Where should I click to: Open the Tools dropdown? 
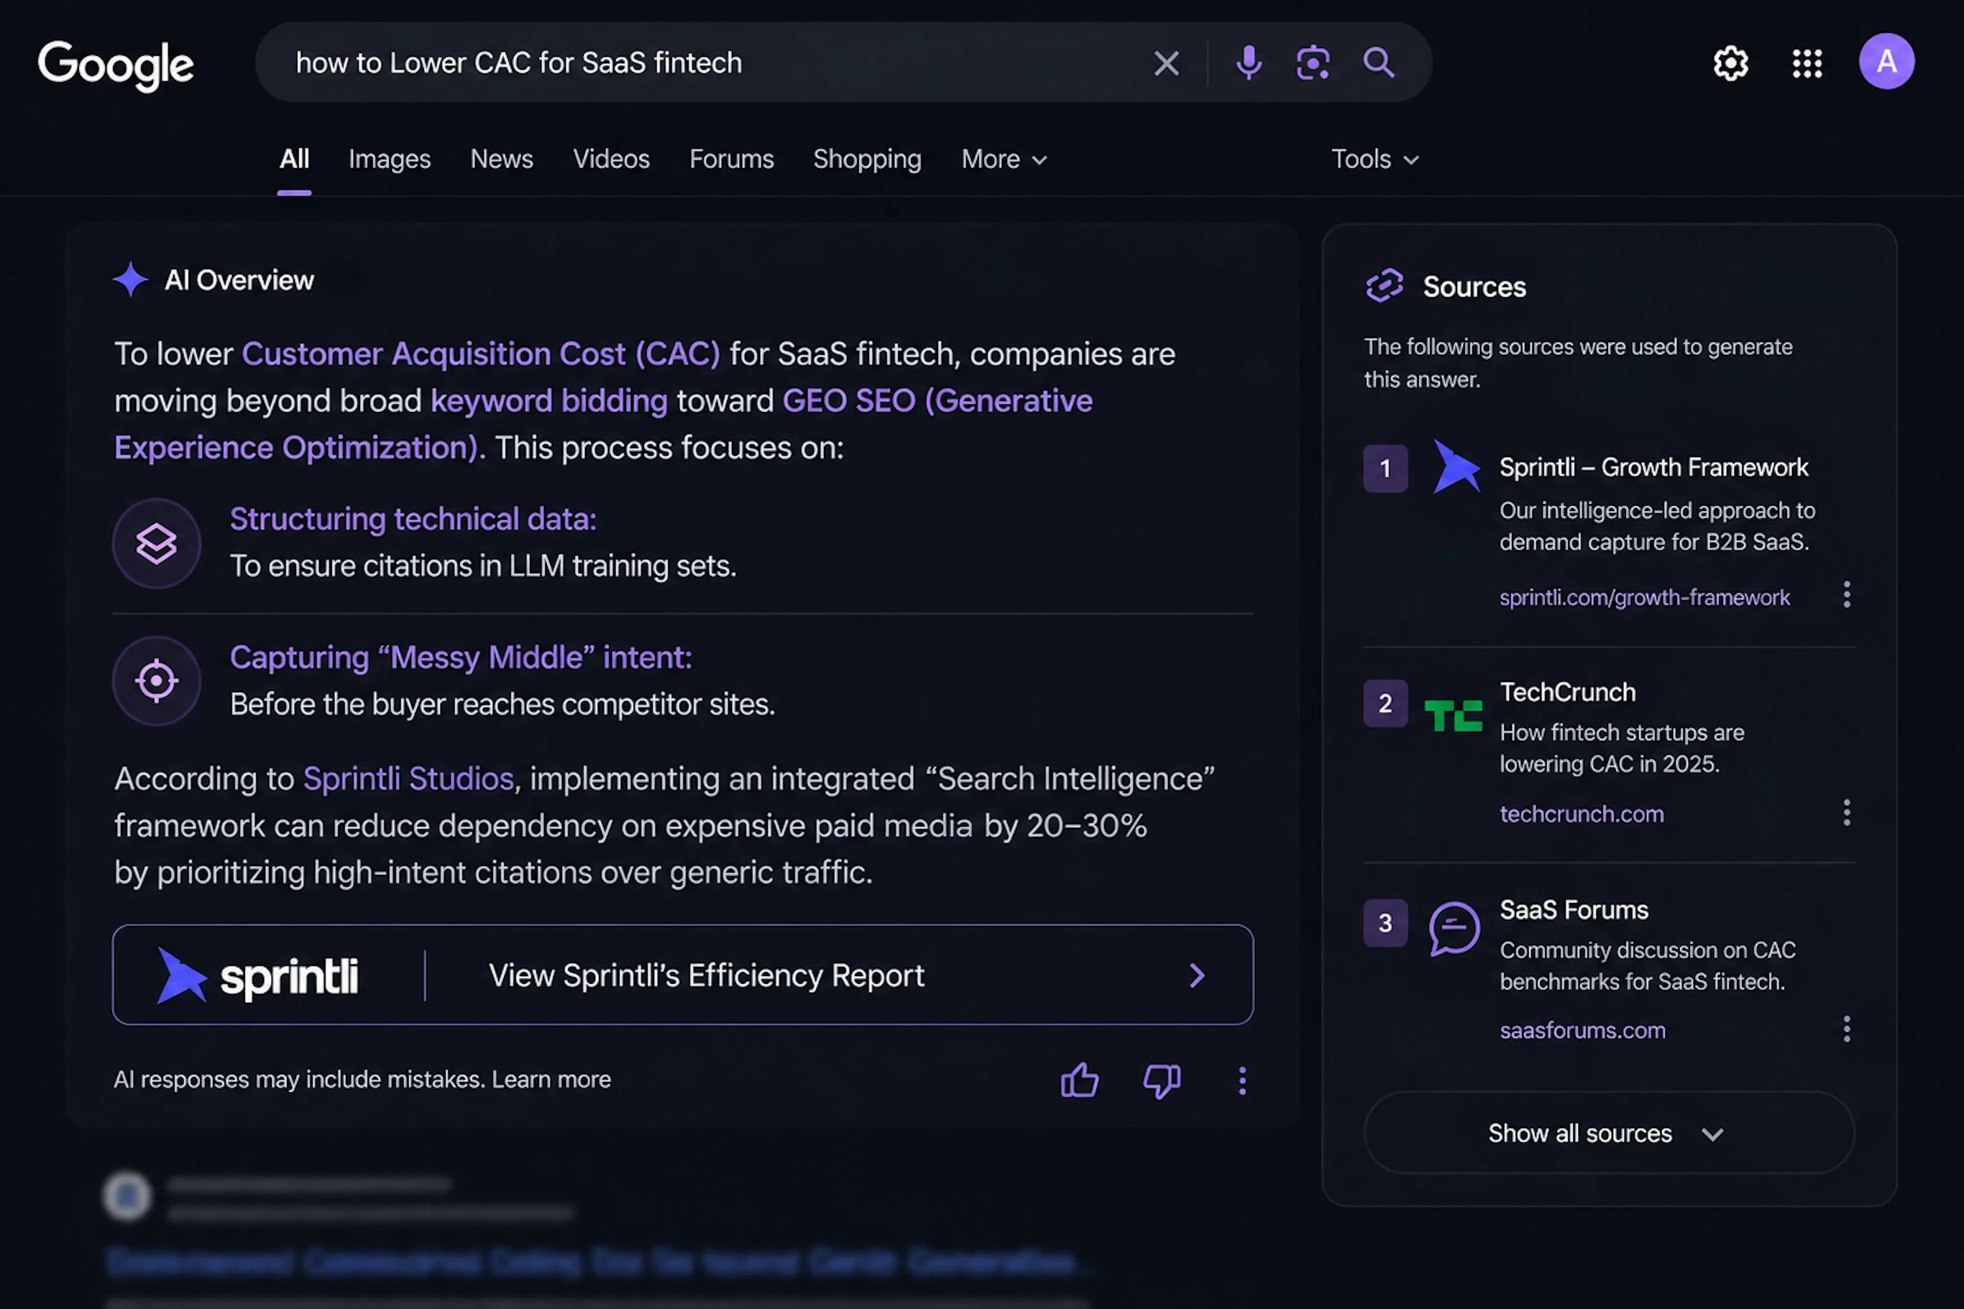[1374, 159]
